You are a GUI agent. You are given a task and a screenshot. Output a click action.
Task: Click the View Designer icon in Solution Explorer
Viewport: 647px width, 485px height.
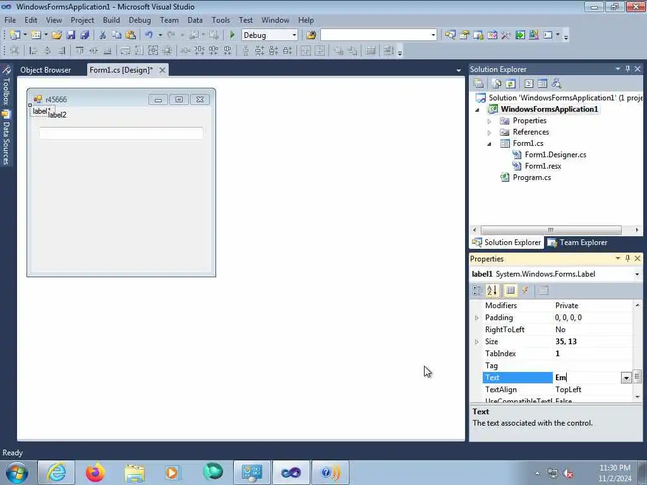pyautogui.click(x=542, y=84)
